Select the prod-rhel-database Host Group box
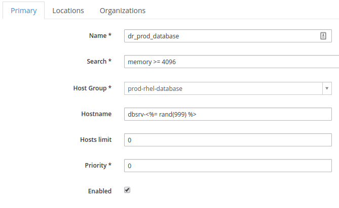This screenshot has height=208, width=339. [228, 88]
